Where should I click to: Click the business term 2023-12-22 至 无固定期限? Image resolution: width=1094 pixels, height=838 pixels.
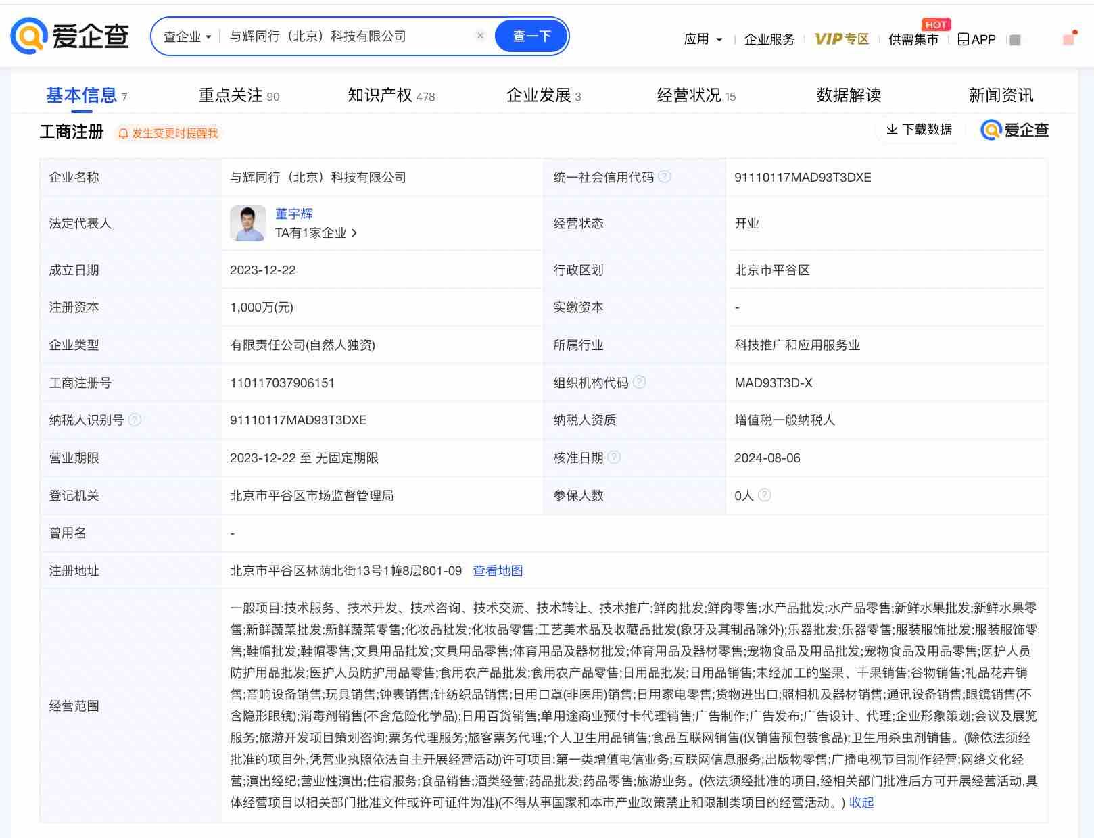click(304, 458)
